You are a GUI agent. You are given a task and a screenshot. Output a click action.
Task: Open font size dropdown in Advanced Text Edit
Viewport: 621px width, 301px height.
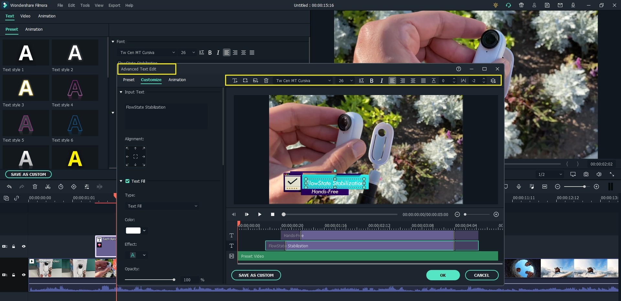coord(346,81)
